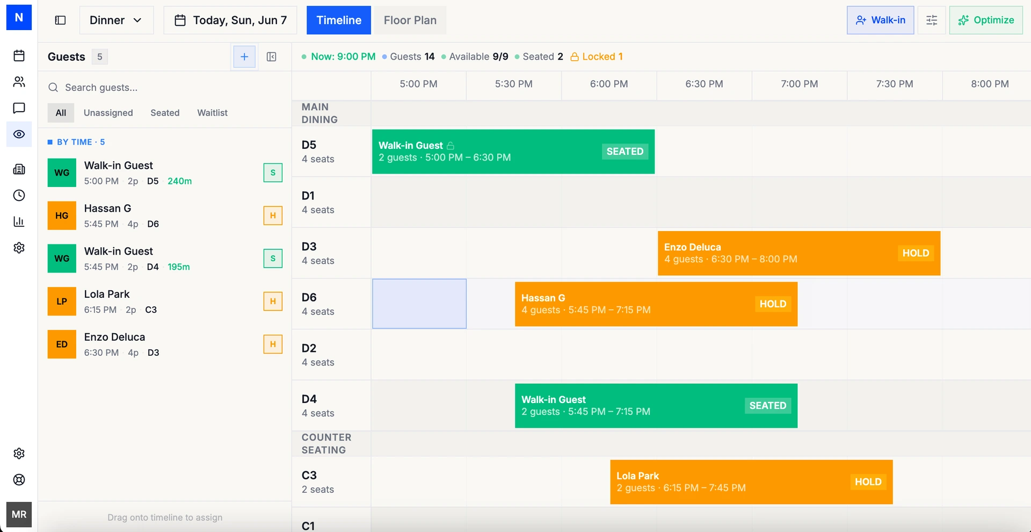Viewport: 1031px width, 532px height.
Task: Select Lola Park guest row
Action: (x=164, y=301)
